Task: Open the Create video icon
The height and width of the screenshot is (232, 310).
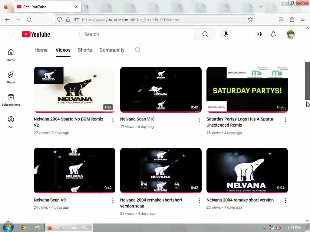Action: (x=259, y=34)
